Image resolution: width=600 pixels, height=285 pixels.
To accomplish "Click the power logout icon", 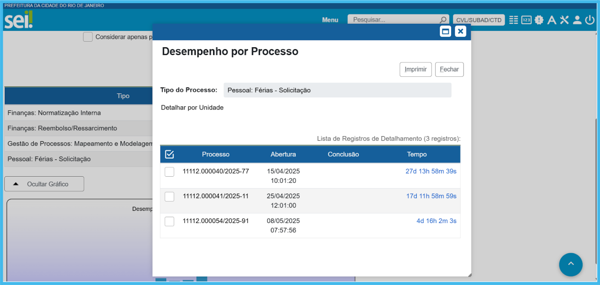I will point(590,20).
